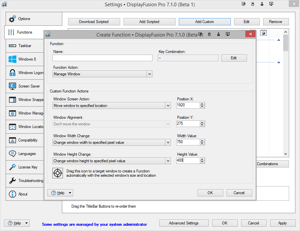Image resolution: width=300 pixels, height=231 pixels.
Task: Click the Screen Saver monitor icon in sidebar
Action: (x=13, y=86)
